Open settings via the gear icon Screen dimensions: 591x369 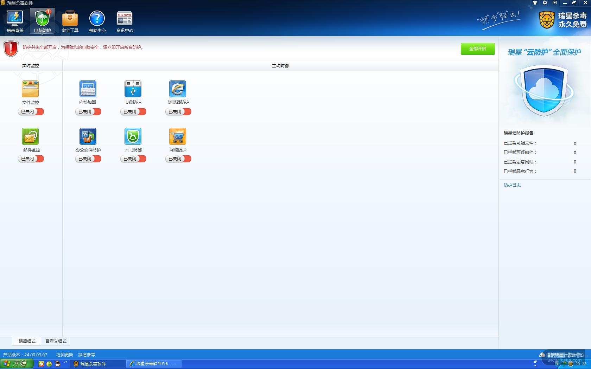pyautogui.click(x=545, y=3)
